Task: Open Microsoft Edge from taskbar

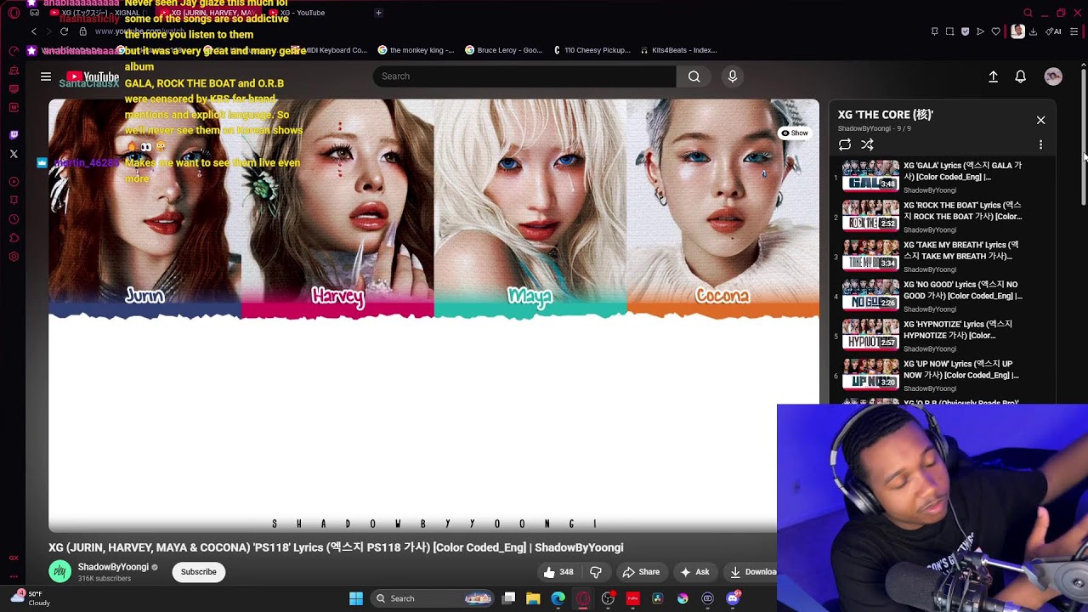Action: pos(558,598)
